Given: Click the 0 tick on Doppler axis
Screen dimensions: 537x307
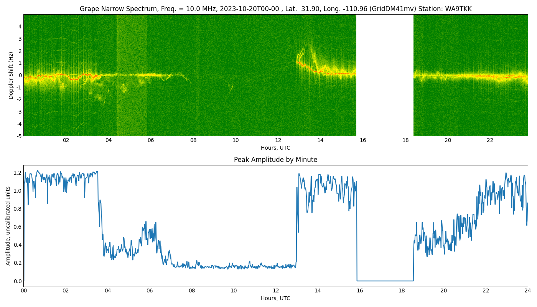Looking at the screenshot, I should [x=20, y=75].
